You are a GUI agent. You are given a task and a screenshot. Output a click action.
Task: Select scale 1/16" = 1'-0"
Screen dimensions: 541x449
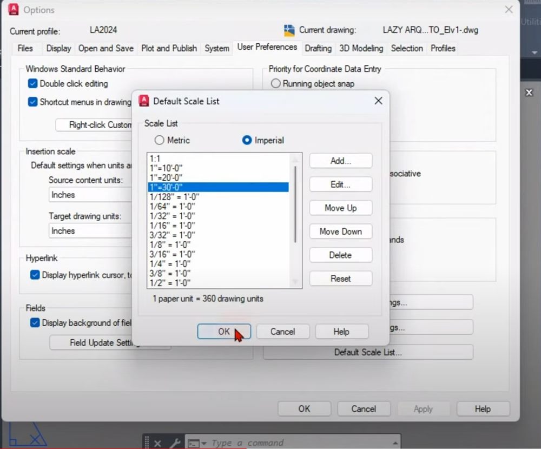[218, 226]
